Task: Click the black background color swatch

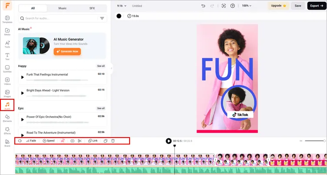Action: [119, 16]
